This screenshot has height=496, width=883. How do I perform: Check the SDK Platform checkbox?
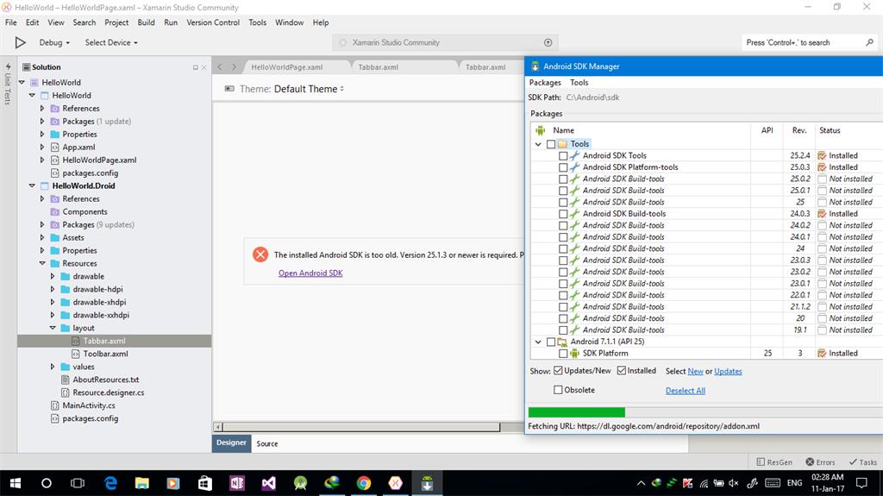tap(563, 354)
